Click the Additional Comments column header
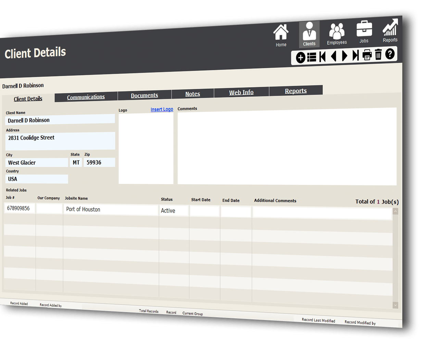 coord(275,201)
